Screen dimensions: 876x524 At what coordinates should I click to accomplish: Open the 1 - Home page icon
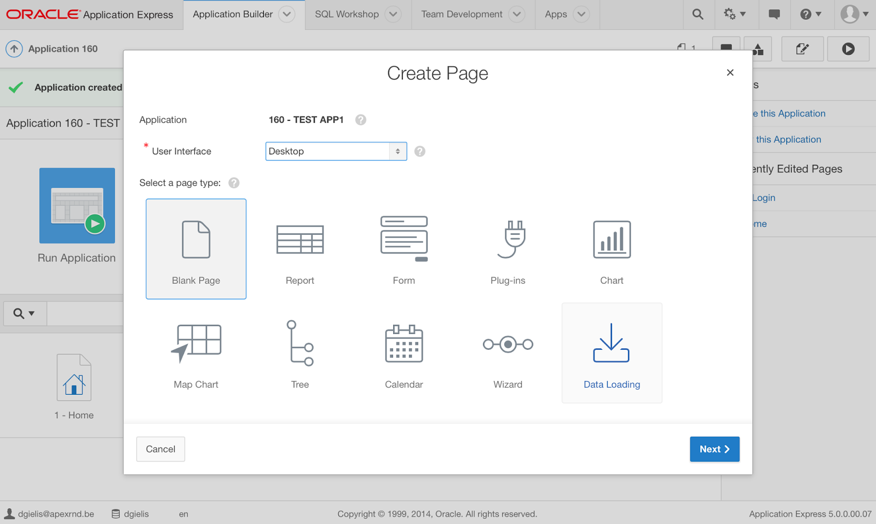74,377
